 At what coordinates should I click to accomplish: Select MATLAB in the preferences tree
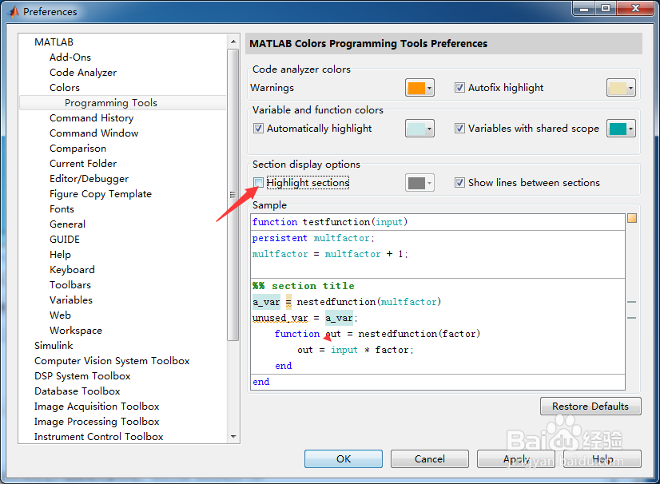point(54,42)
